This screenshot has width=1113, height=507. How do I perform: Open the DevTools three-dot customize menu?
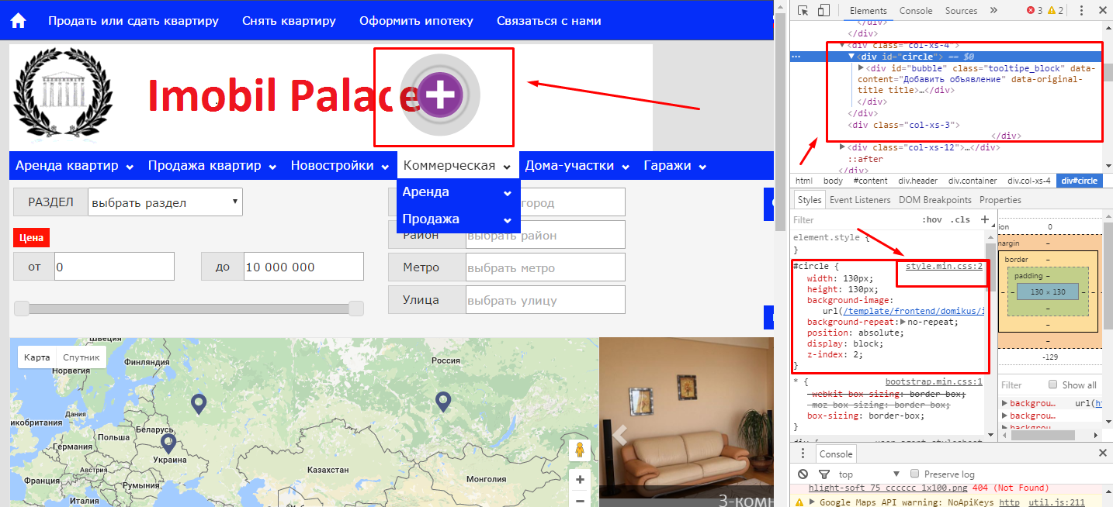tap(1080, 11)
